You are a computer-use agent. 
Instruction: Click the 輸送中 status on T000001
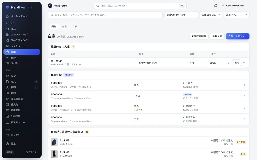pos(188,94)
